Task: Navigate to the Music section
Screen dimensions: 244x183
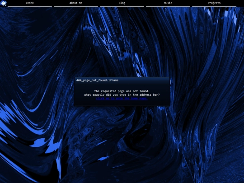Action: 168,3
